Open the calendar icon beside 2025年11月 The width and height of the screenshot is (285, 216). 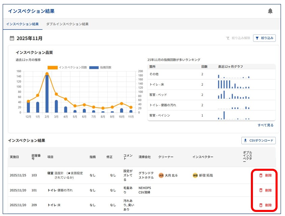(x=12, y=38)
